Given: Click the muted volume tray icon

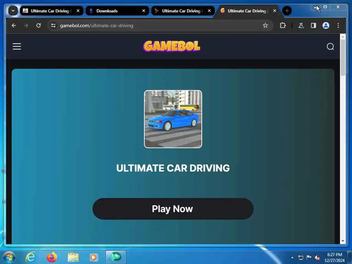Looking at the screenshot, I should pos(317,257).
